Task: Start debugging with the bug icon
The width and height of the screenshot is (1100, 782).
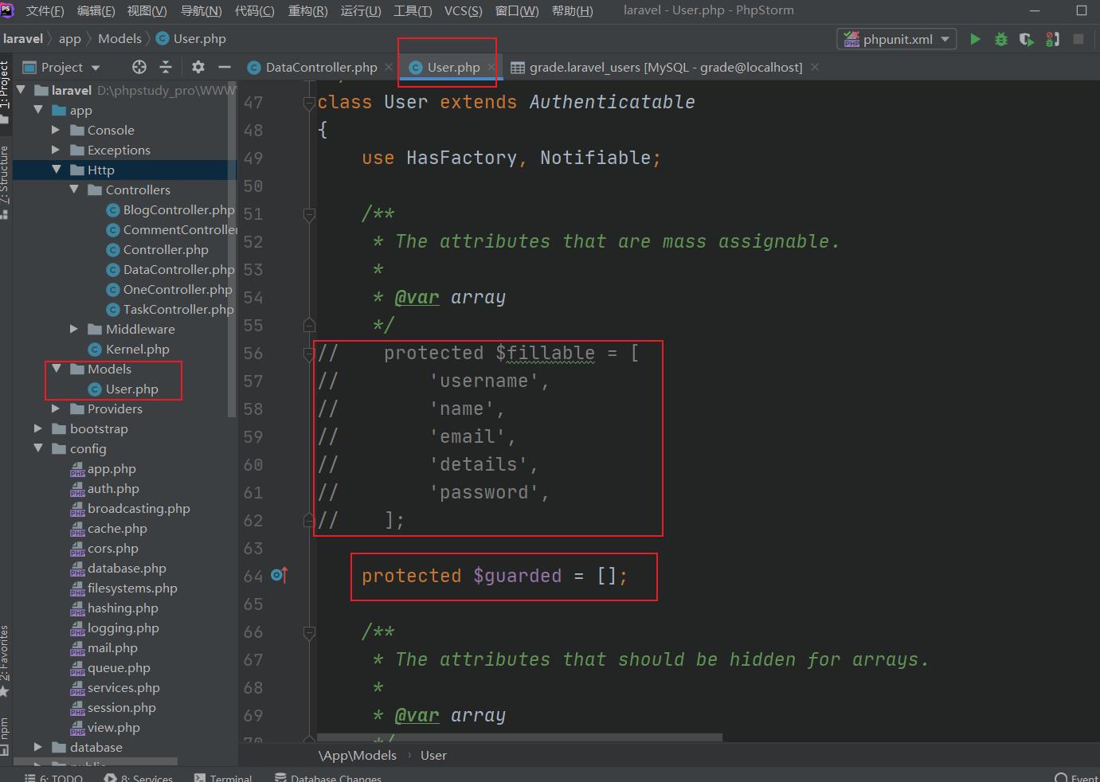Action: 1001,39
